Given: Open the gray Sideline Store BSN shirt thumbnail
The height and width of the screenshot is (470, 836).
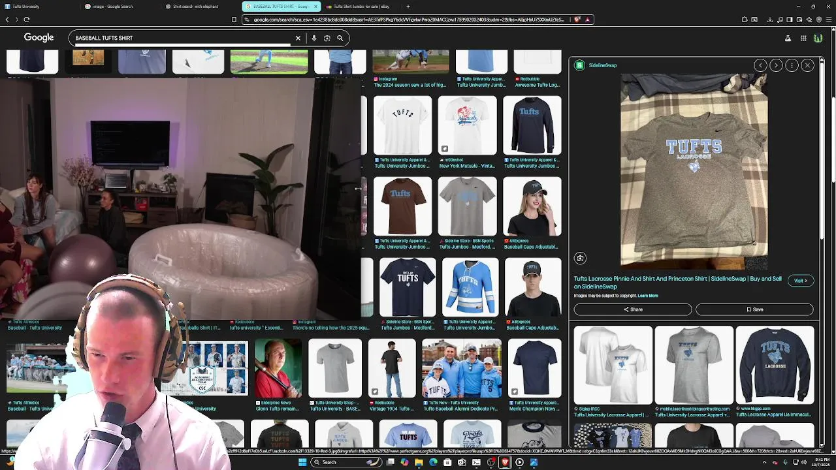Looking at the screenshot, I should (x=467, y=206).
